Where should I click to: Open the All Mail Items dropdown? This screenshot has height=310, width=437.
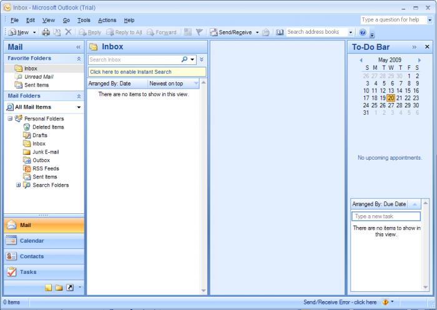(79, 107)
